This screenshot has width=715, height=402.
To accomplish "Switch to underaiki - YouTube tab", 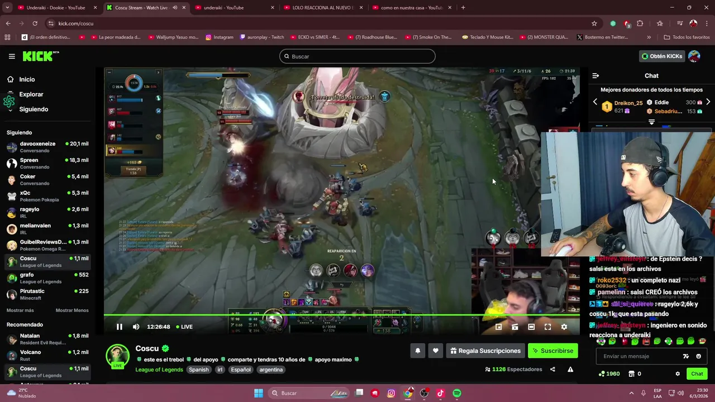I will (x=234, y=8).
